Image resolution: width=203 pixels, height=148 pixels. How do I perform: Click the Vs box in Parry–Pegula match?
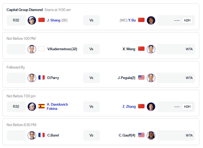[x=91, y=78]
